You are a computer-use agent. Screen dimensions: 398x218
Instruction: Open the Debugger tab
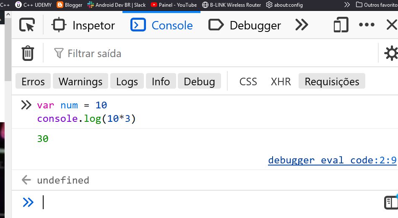[245, 25]
